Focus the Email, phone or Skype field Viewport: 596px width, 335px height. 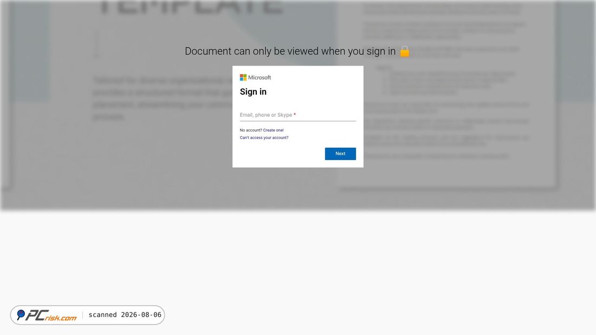tap(297, 115)
